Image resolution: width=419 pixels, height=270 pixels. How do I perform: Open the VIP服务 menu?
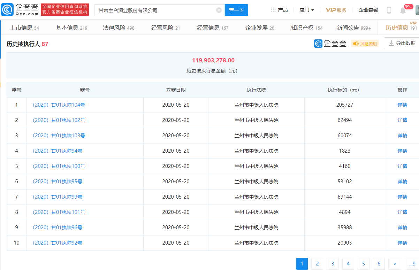336,10
